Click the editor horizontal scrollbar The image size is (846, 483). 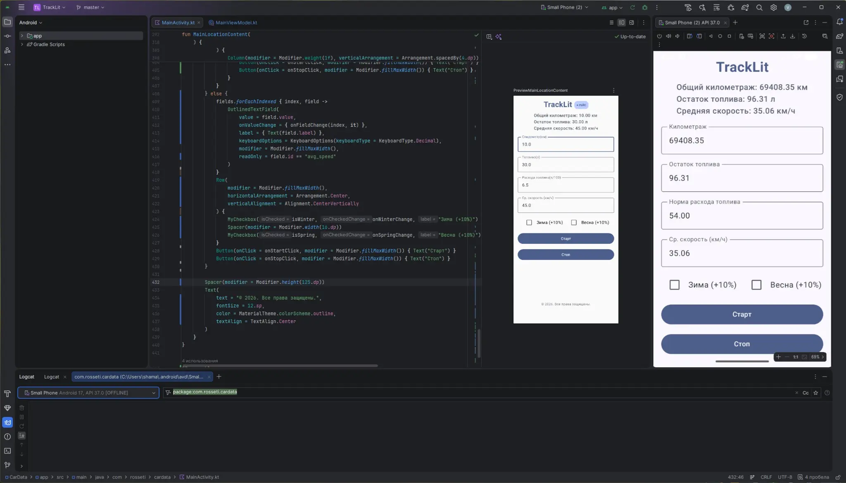point(281,366)
